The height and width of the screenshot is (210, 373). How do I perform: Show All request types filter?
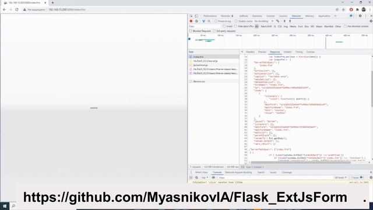[256, 26]
